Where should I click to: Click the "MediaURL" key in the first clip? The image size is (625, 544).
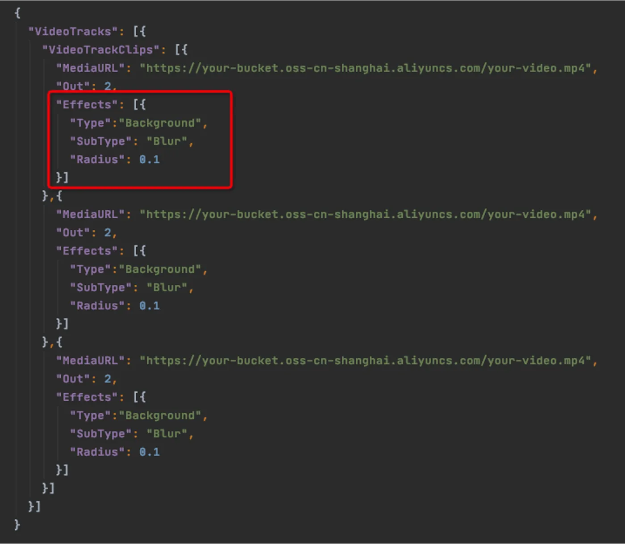pos(90,68)
